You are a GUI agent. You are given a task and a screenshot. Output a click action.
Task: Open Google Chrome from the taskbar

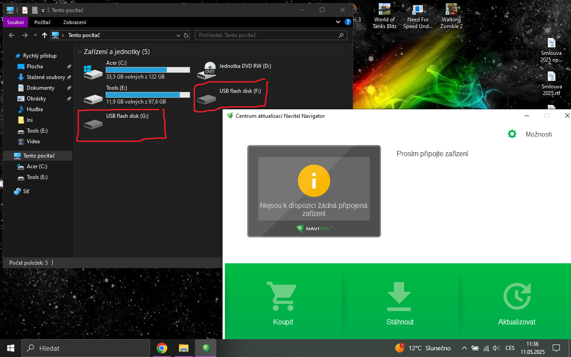162,348
